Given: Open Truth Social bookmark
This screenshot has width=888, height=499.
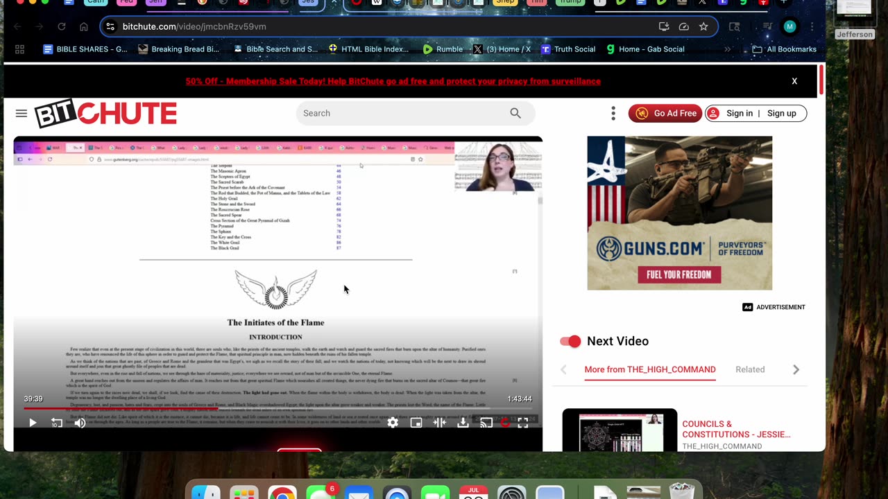Looking at the screenshot, I should (x=568, y=49).
